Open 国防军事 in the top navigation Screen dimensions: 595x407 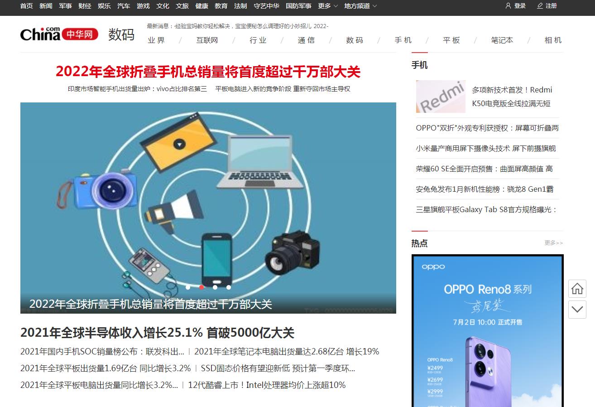pyautogui.click(x=298, y=6)
